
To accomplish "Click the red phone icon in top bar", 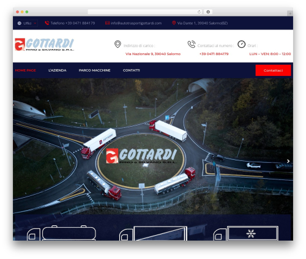I will [47, 23].
